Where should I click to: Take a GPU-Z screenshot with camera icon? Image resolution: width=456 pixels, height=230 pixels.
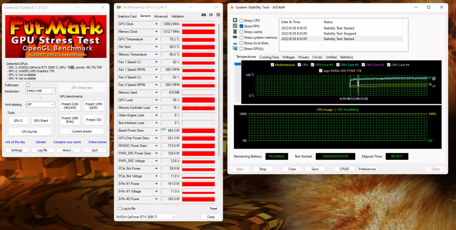pyautogui.click(x=204, y=15)
